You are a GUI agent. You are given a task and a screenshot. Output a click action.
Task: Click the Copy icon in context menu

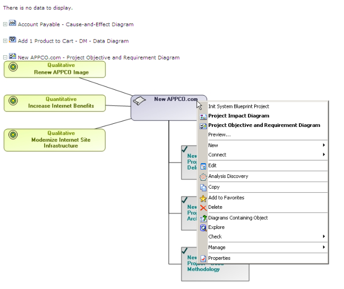coord(203,187)
